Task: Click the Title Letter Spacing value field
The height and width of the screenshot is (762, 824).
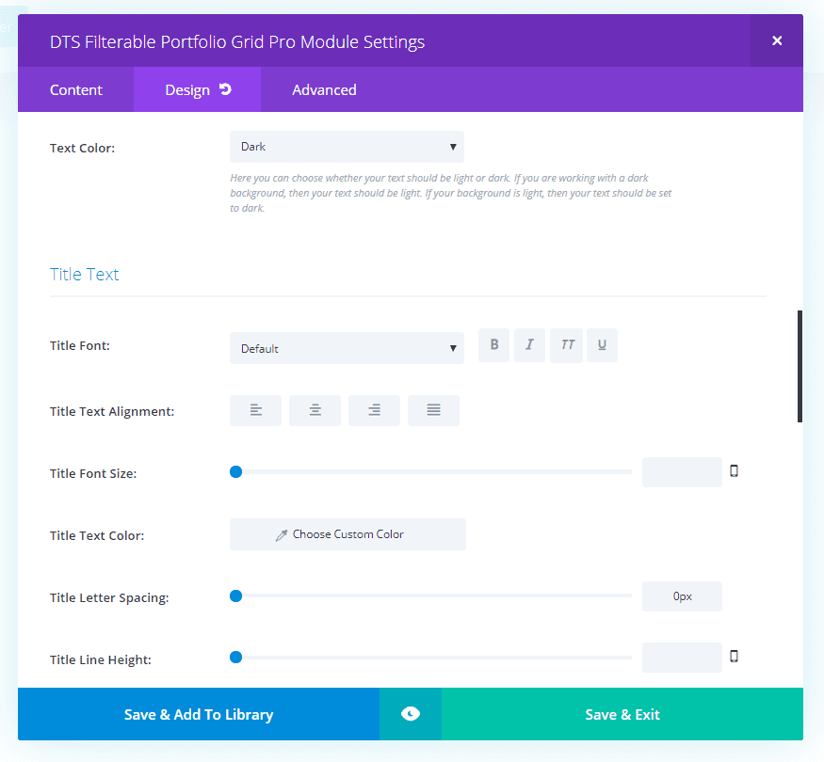Action: pos(682,596)
